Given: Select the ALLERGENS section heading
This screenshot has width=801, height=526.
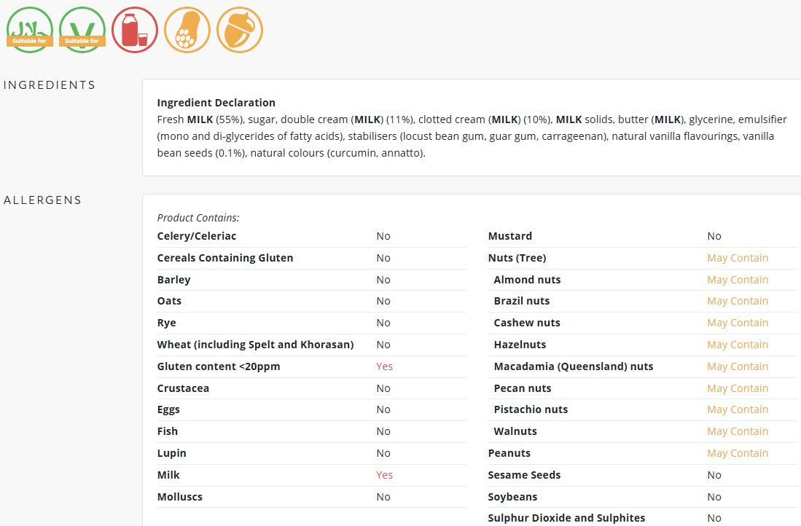Looking at the screenshot, I should click(x=42, y=200).
